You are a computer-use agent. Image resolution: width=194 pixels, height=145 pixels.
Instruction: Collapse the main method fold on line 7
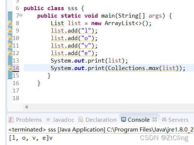(21, 15)
